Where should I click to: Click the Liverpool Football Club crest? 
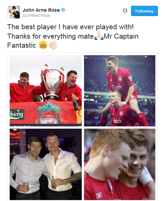(49, 113)
